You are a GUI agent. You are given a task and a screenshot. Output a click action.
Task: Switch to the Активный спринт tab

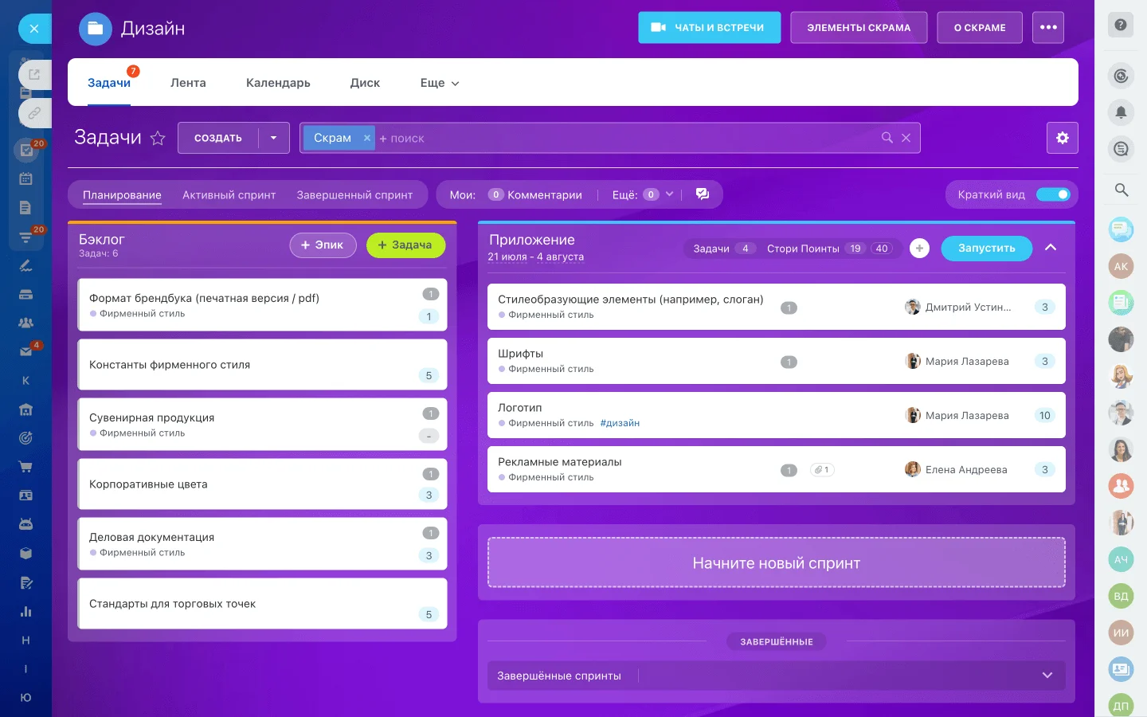[x=229, y=194]
